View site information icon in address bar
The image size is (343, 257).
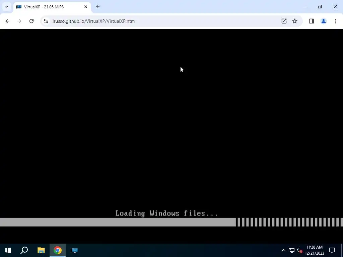[x=46, y=21]
